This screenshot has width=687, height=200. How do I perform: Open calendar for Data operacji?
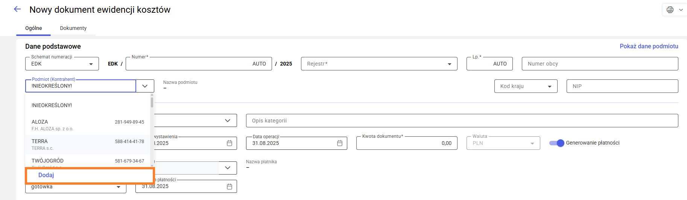pyautogui.click(x=339, y=143)
